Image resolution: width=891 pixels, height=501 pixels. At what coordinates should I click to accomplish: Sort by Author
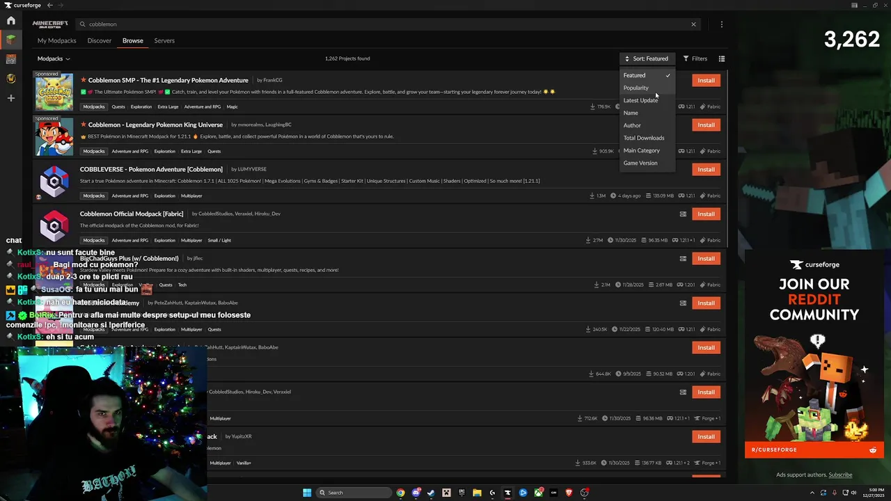tap(647, 125)
